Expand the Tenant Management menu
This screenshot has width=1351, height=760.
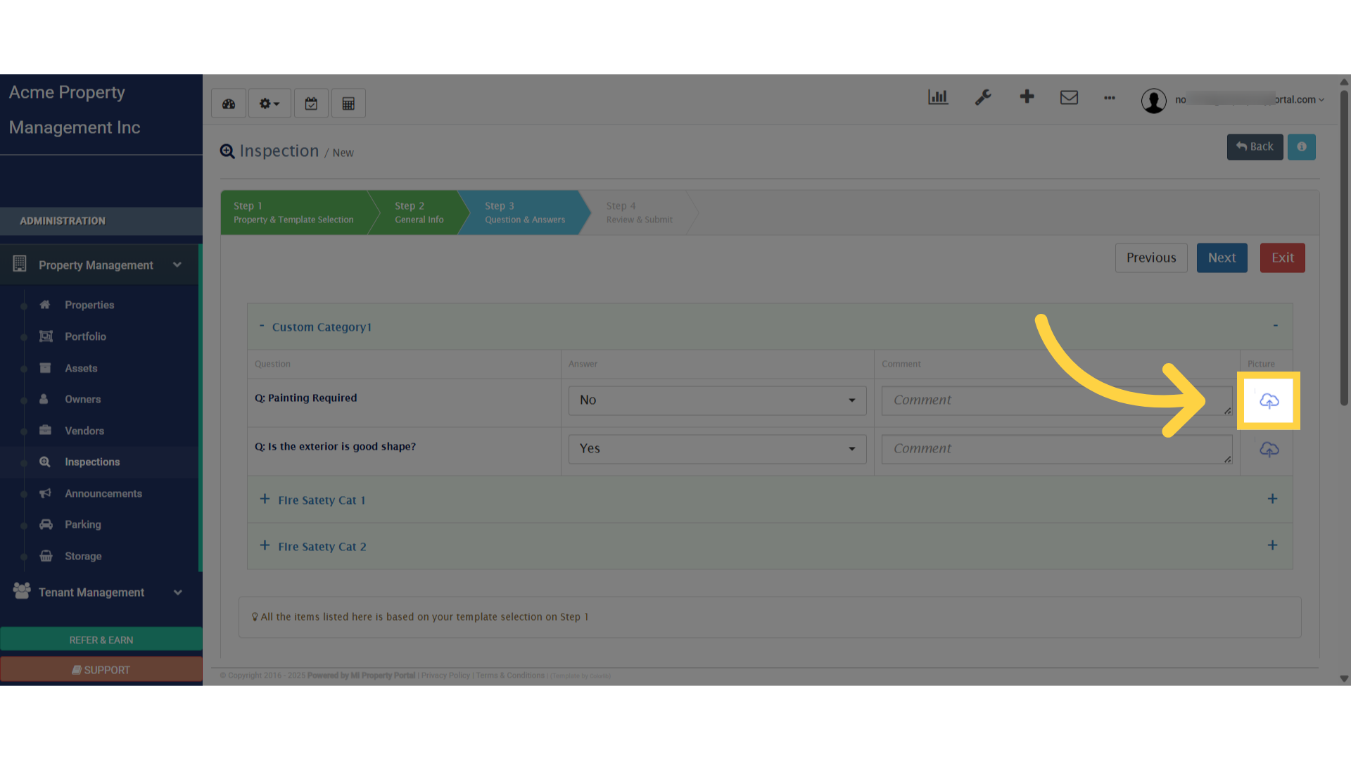100,593
